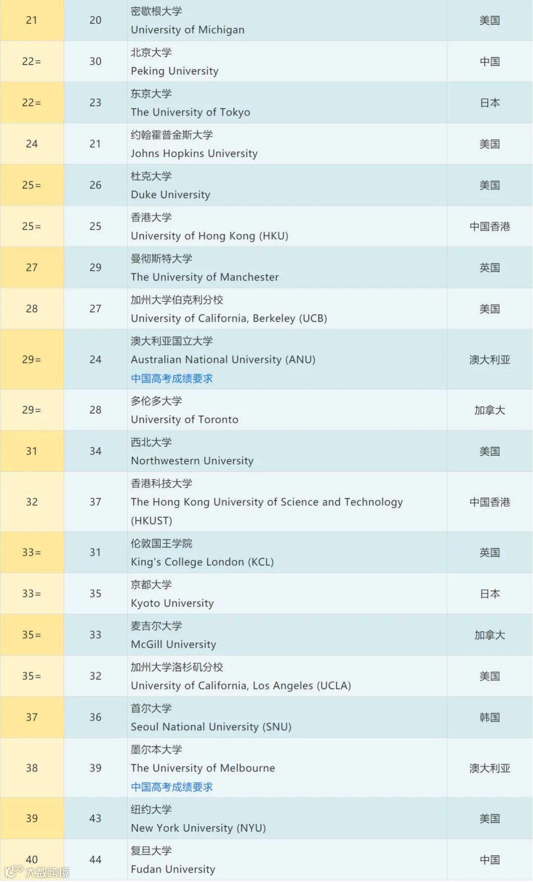The width and height of the screenshot is (533, 882).
Task: Click 'McGill University' text
Action: click(x=173, y=644)
